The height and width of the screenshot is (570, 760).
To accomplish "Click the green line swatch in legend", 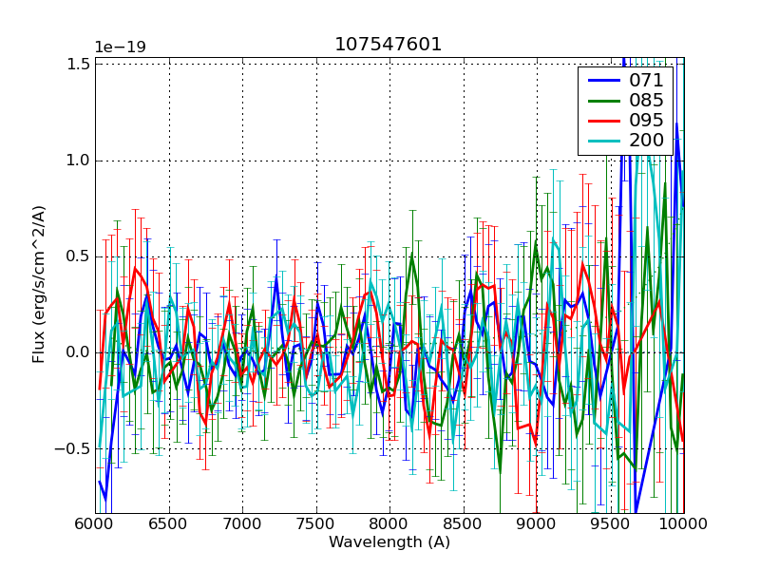I will (x=602, y=100).
